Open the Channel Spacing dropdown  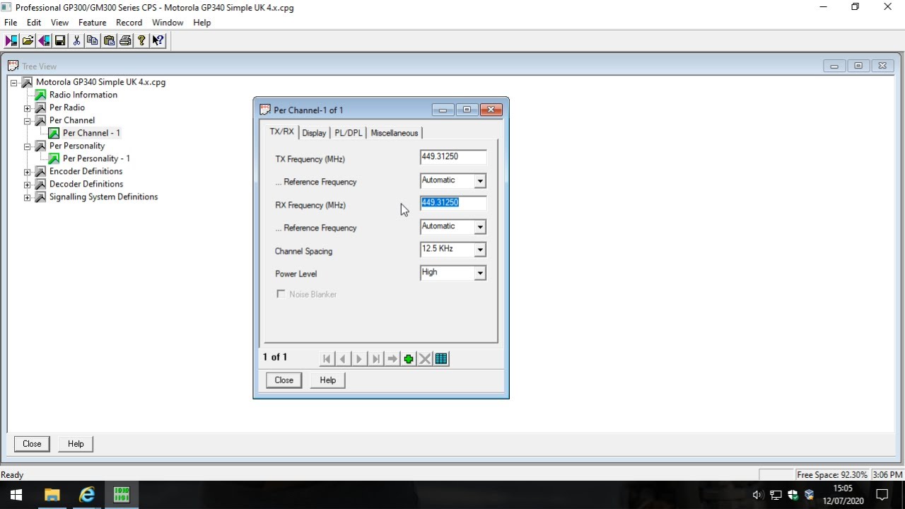[480, 250]
